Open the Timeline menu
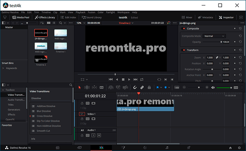 tap(46, 12)
